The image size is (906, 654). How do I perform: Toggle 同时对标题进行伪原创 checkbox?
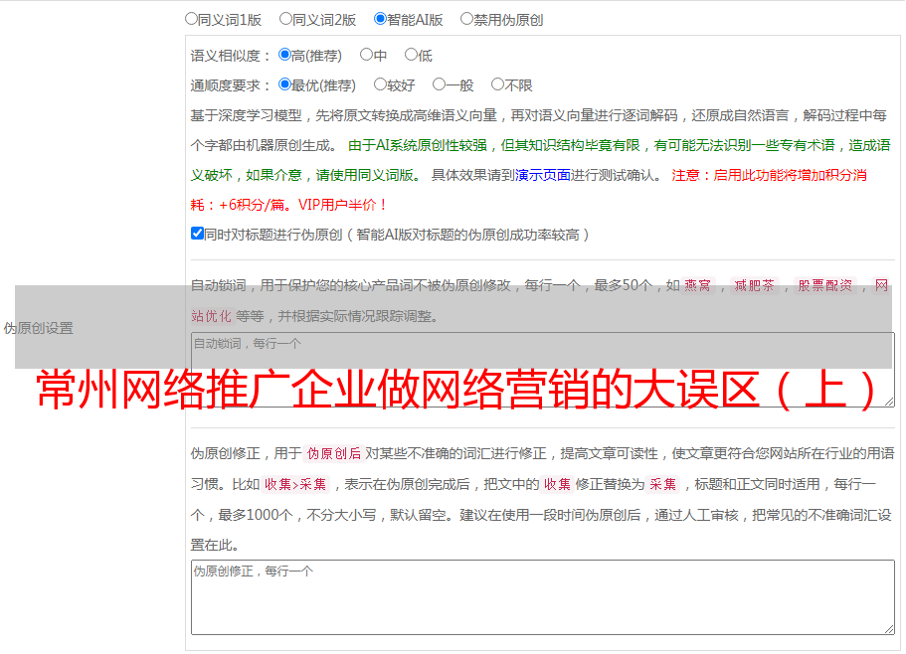click(x=197, y=234)
